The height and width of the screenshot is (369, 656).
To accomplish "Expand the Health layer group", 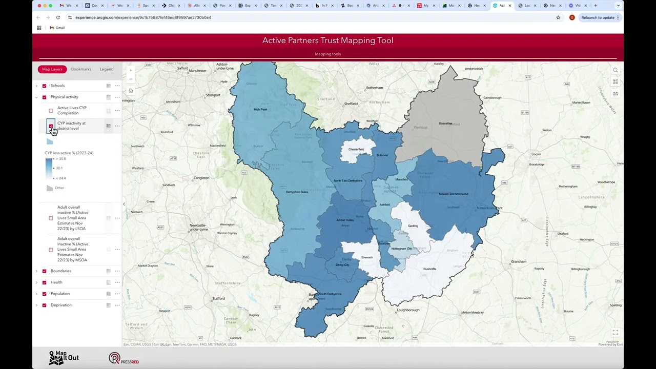I will 36,282.
